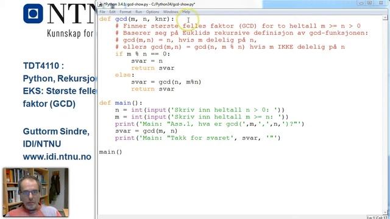Click the 'Skriv inn heltall m >= n' input line
The height and width of the screenshot is (219, 390).
tap(202, 117)
